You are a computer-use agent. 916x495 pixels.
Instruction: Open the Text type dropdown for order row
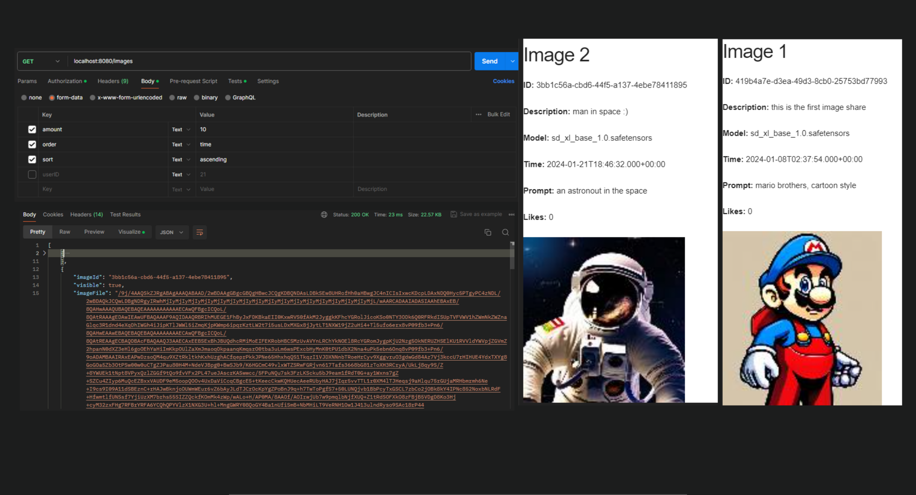pos(181,145)
